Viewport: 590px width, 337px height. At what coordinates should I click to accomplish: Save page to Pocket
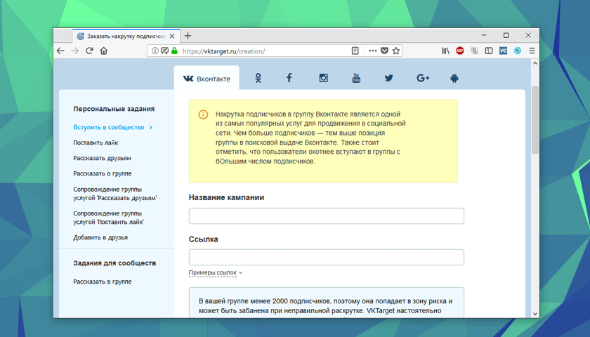384,51
